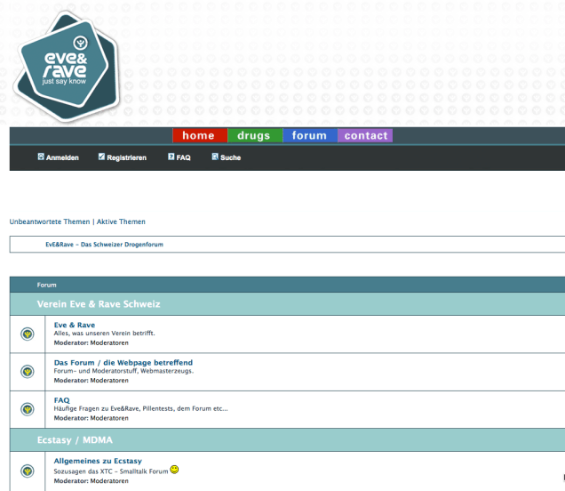Click the login icon beside Anmelden

click(41, 157)
